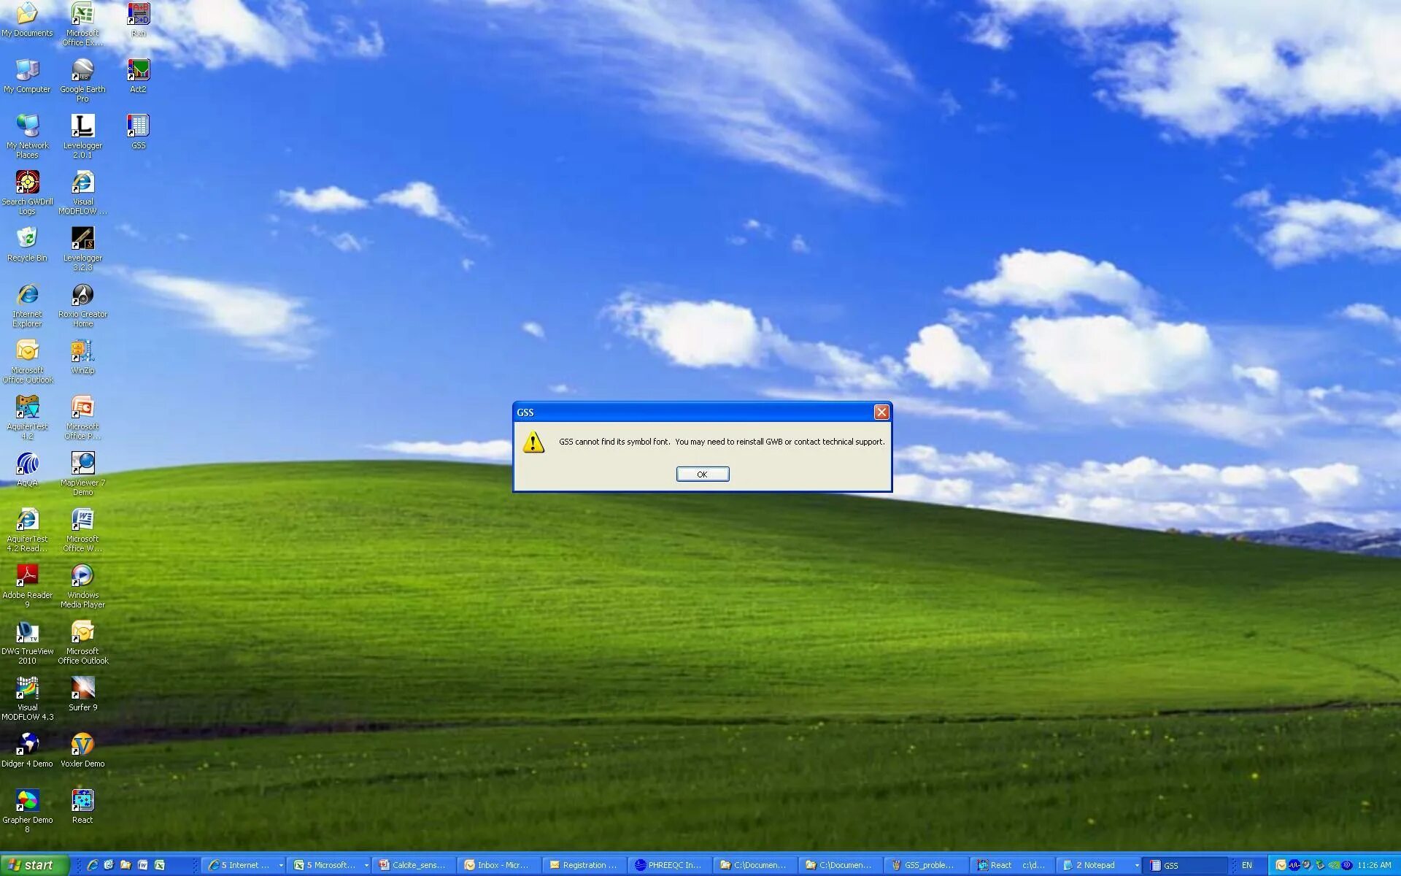Screen dimensions: 1401x876
Task: Click OK to dismiss the GSS error
Action: (x=702, y=474)
